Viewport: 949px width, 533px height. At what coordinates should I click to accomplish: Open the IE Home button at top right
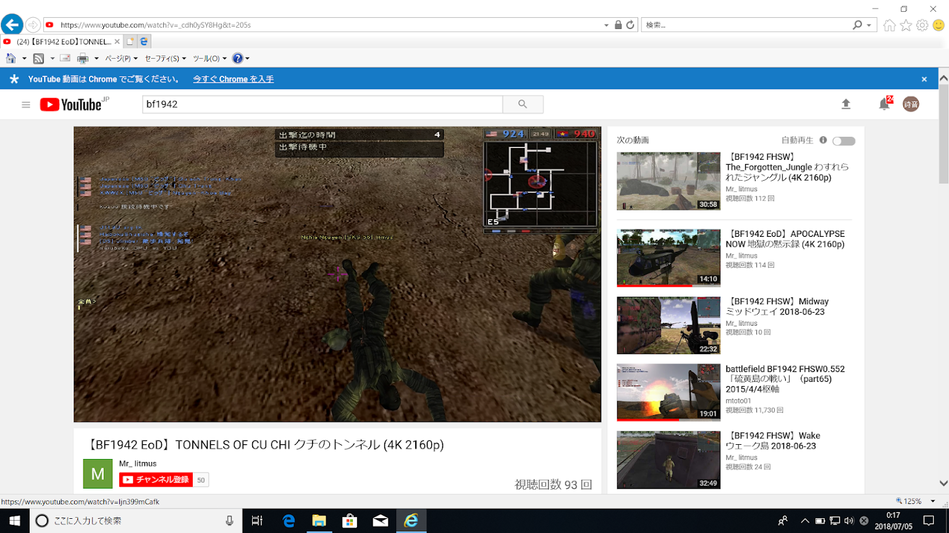889,25
